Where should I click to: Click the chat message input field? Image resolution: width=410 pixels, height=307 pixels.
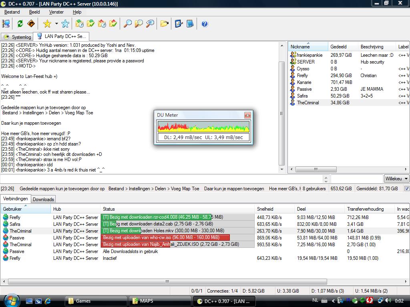click(x=160, y=179)
